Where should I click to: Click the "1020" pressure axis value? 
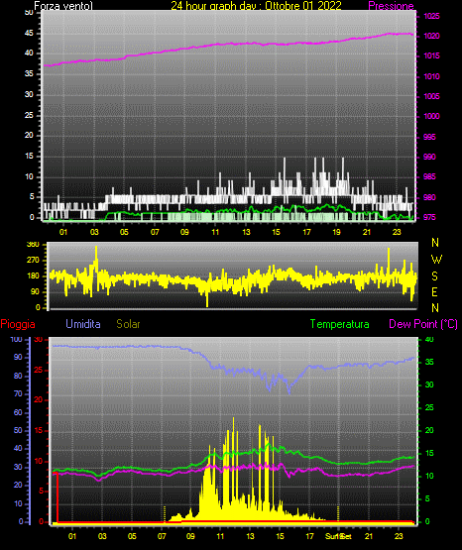431,36
